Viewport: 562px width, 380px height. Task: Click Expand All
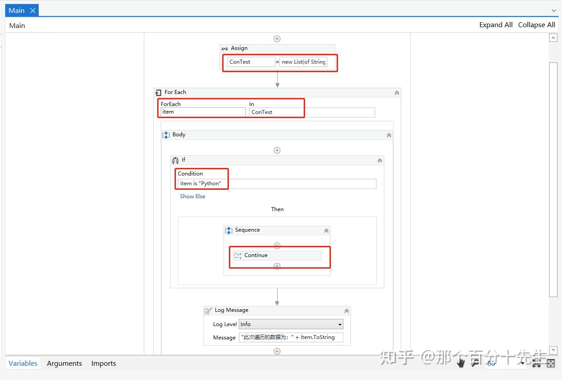coord(496,25)
